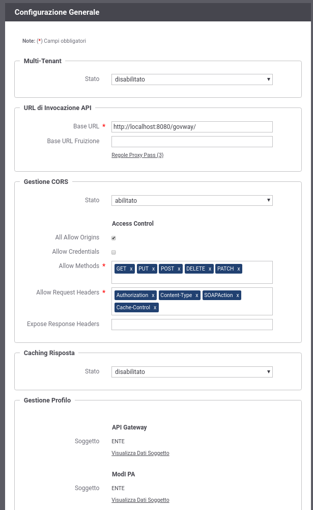Click the Base URL input field
Image resolution: width=313 pixels, height=510 pixels.
192,127
